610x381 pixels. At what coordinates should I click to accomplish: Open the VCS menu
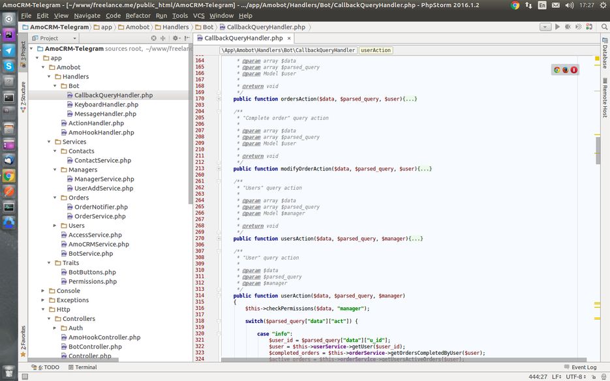pos(199,16)
